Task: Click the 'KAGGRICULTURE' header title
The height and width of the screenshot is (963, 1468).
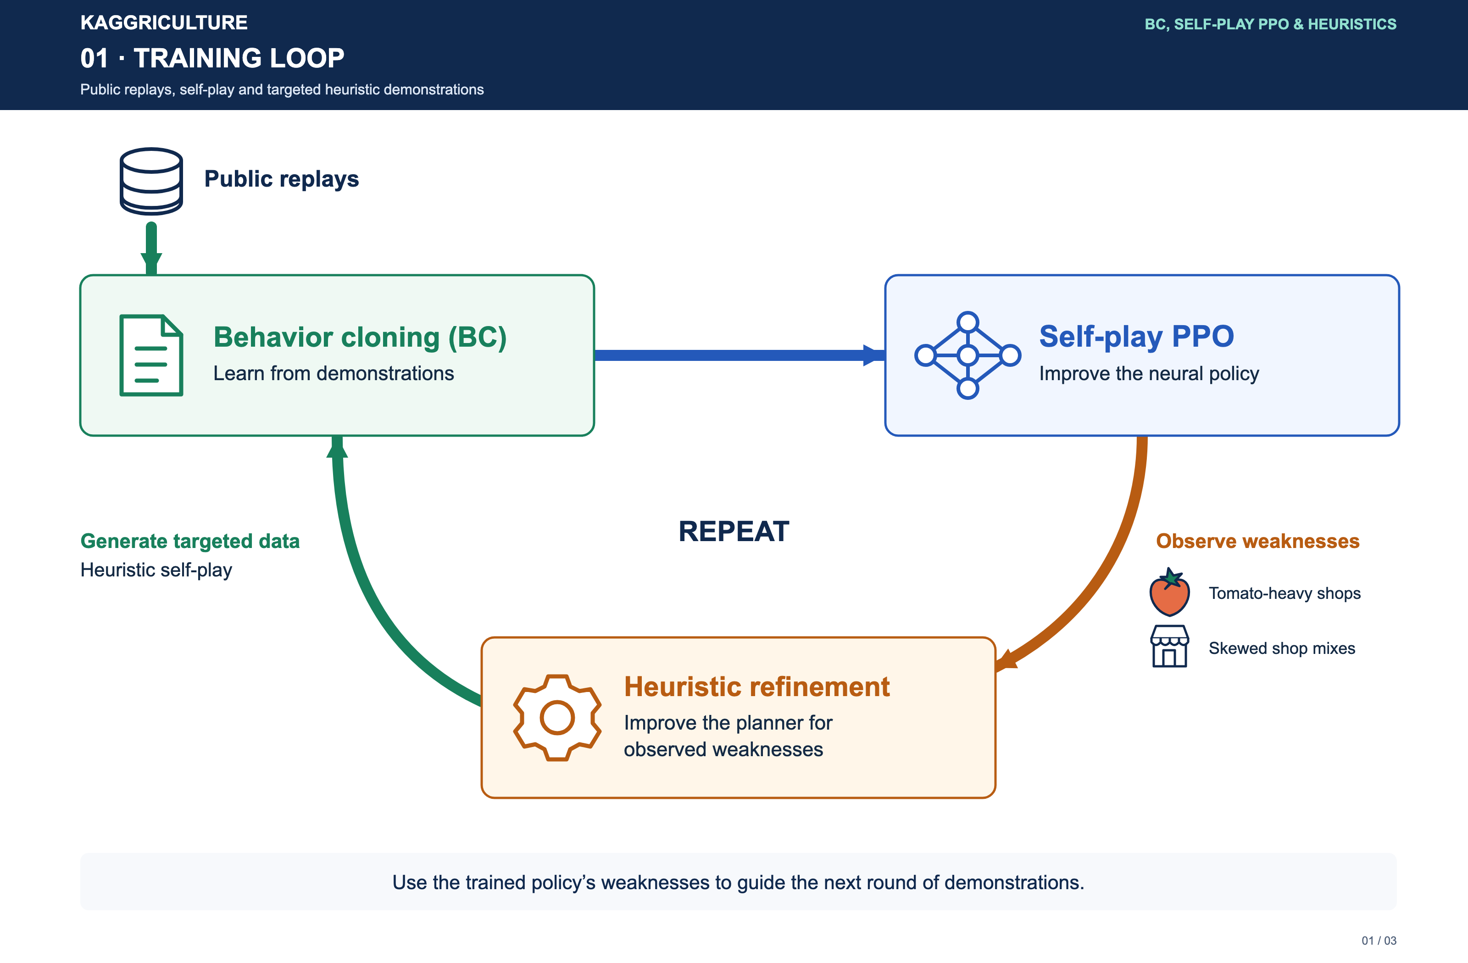Action: [x=164, y=23]
